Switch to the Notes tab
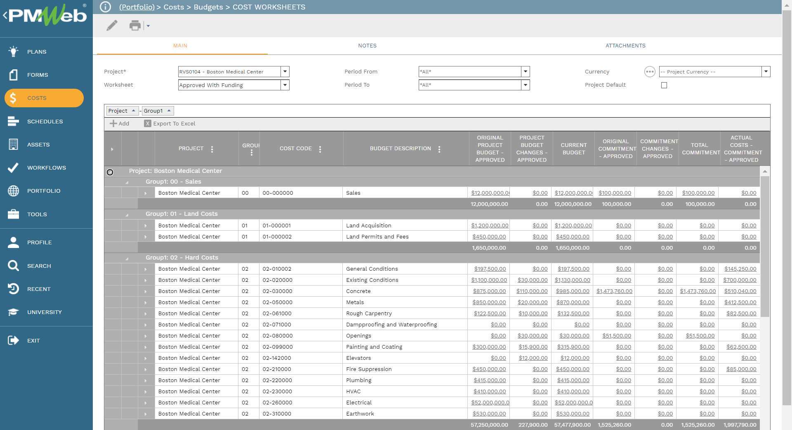792x430 pixels. pyautogui.click(x=367, y=46)
